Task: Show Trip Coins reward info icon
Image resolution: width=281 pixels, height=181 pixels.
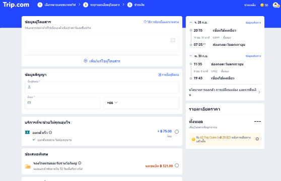Action: [x=257, y=139]
